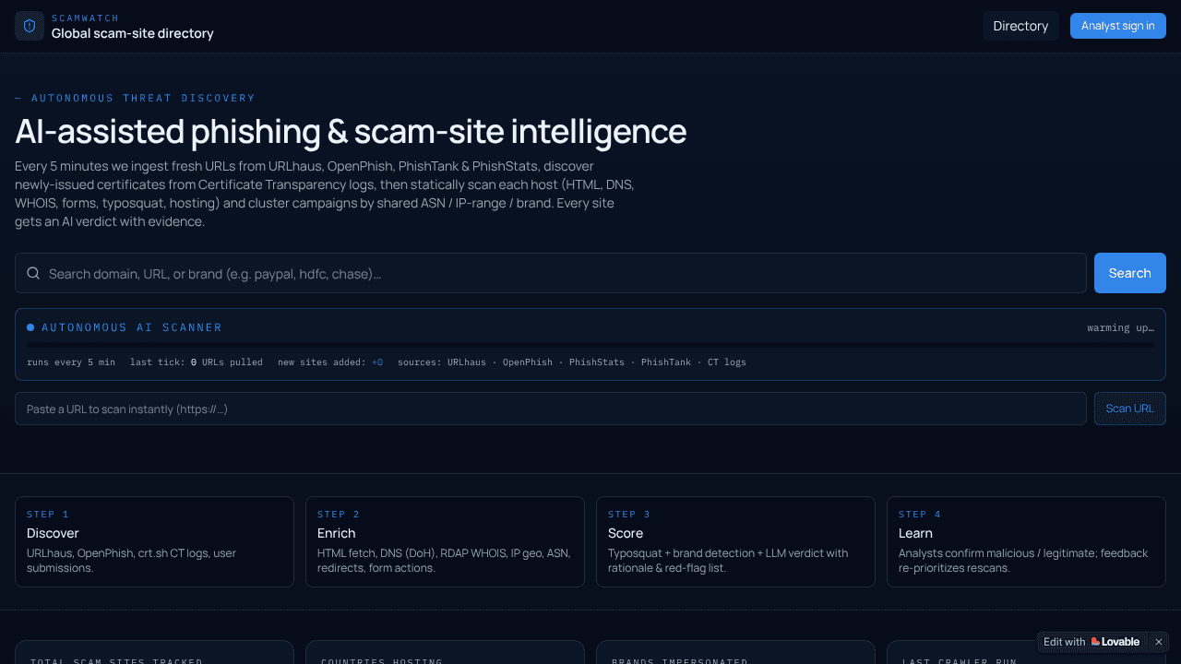The width and height of the screenshot is (1181, 664).
Task: Focus the Paste a URL to scan field
Action: pos(551,409)
